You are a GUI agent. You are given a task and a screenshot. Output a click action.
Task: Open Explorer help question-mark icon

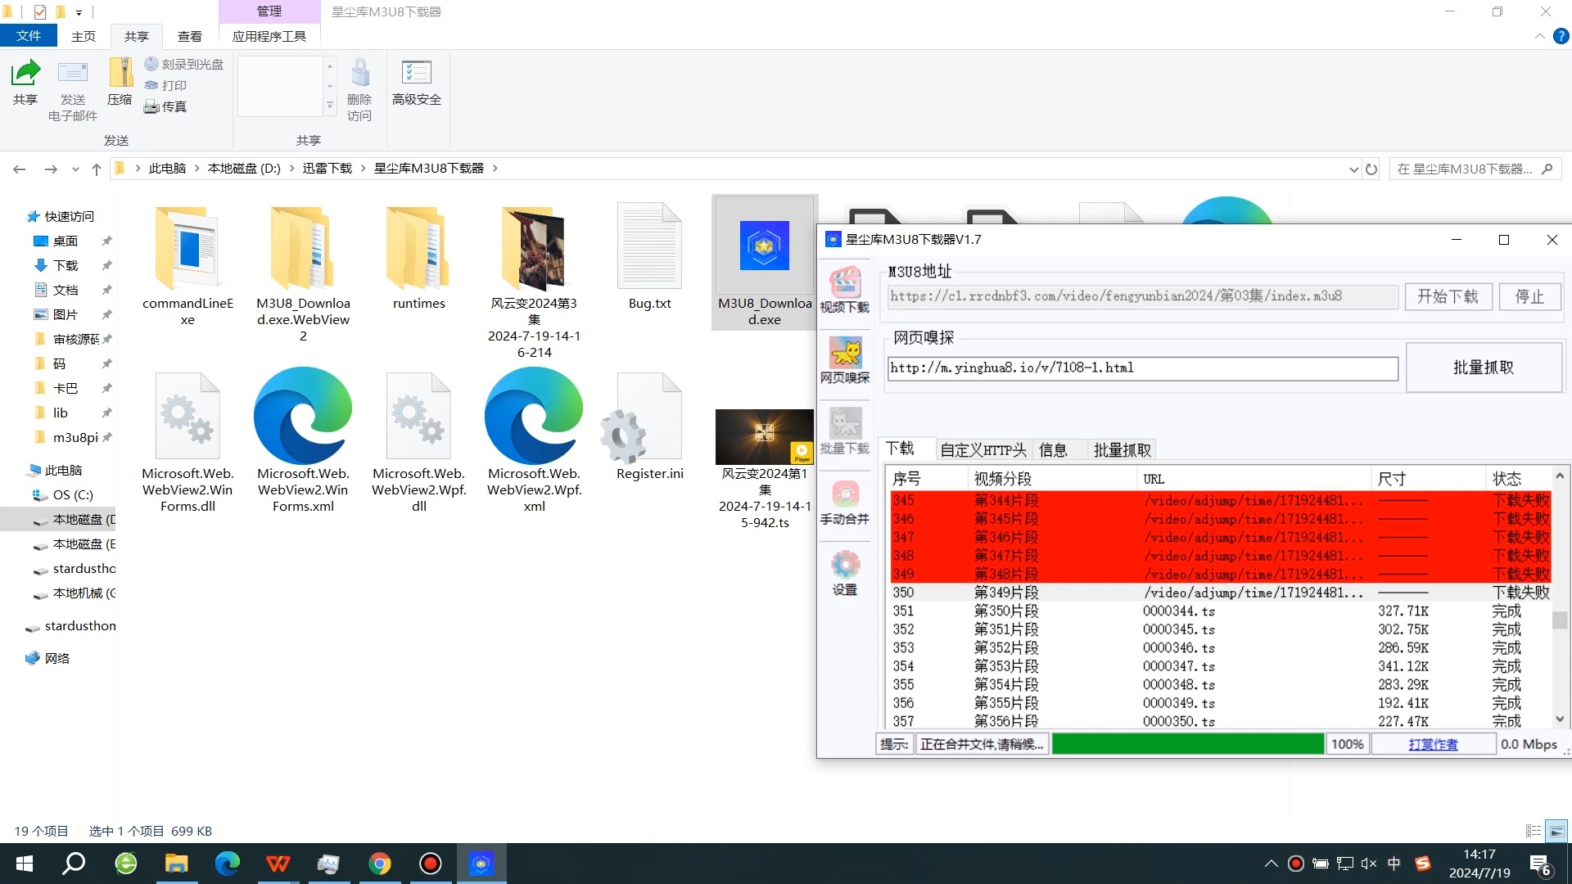[1561, 36]
